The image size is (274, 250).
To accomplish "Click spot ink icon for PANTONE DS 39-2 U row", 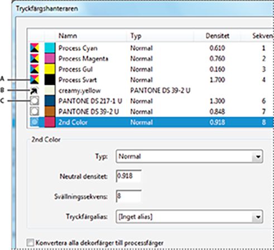I will click(35, 111).
